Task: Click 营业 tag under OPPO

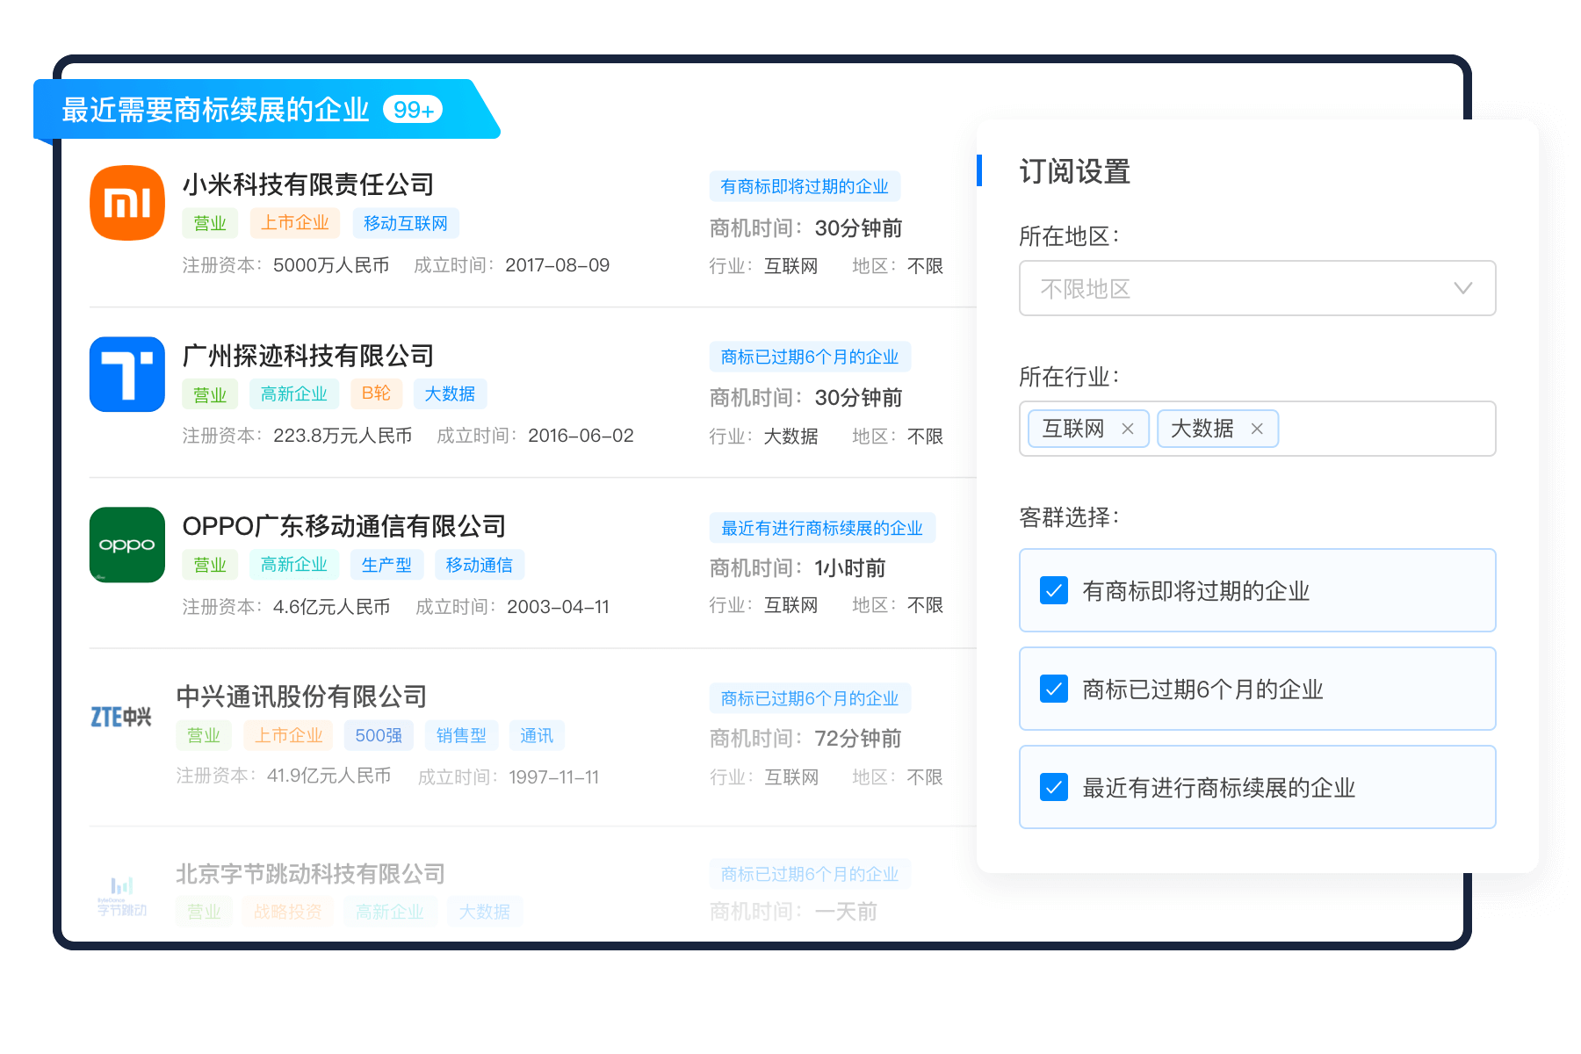Action: (210, 565)
